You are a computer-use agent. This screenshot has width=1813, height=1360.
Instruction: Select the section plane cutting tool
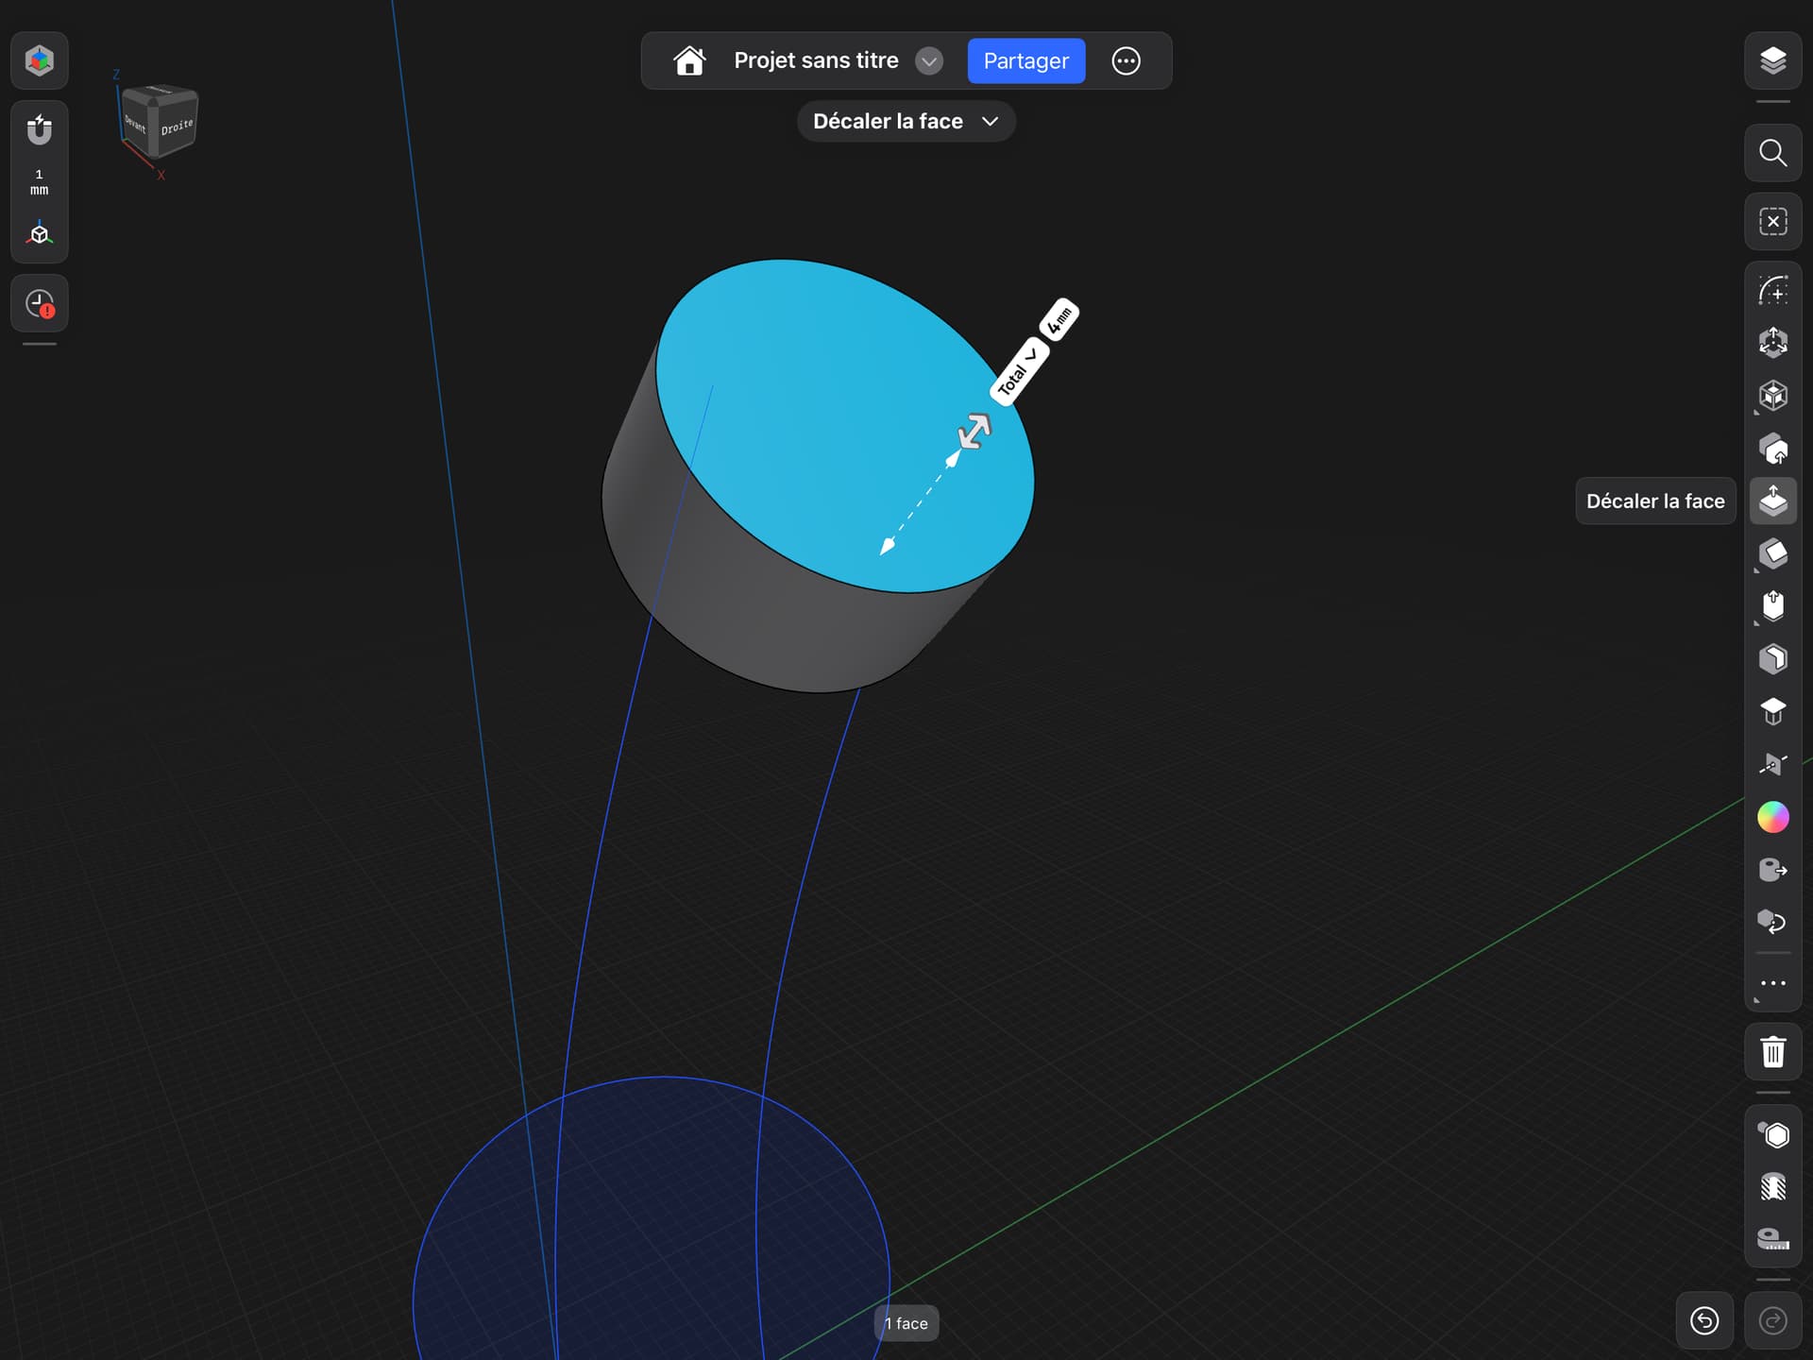(1772, 764)
